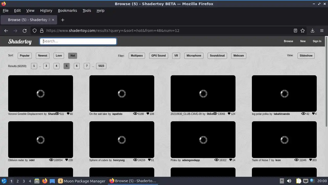Click the Shadertoy search field
The width and height of the screenshot is (328, 185).
click(x=78, y=41)
